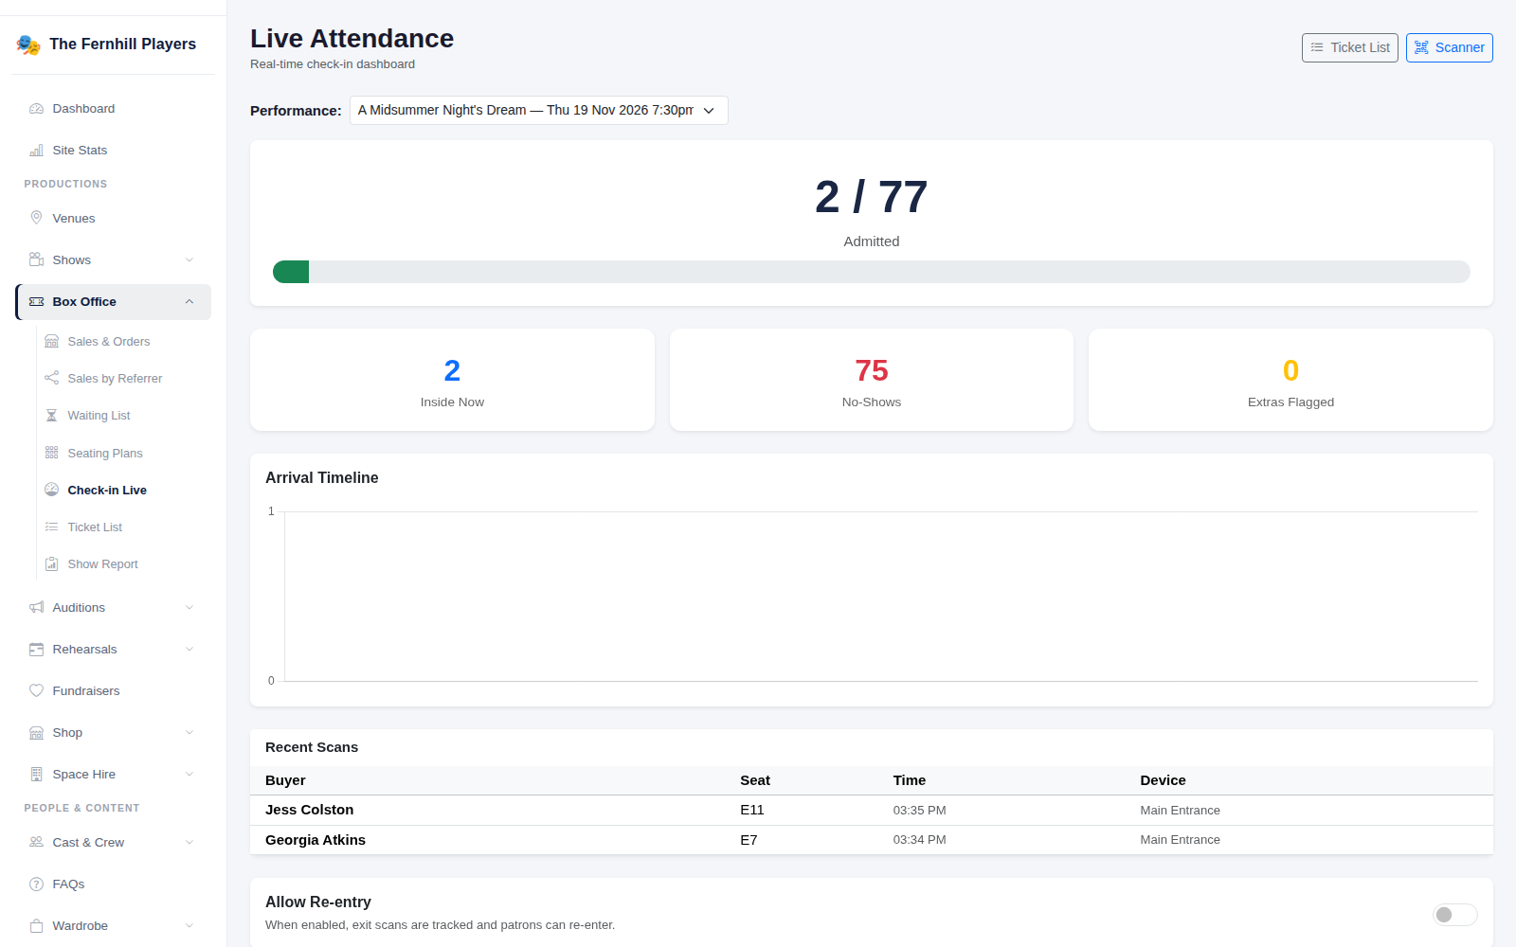Collapse the Box Office section chevron

(189, 302)
